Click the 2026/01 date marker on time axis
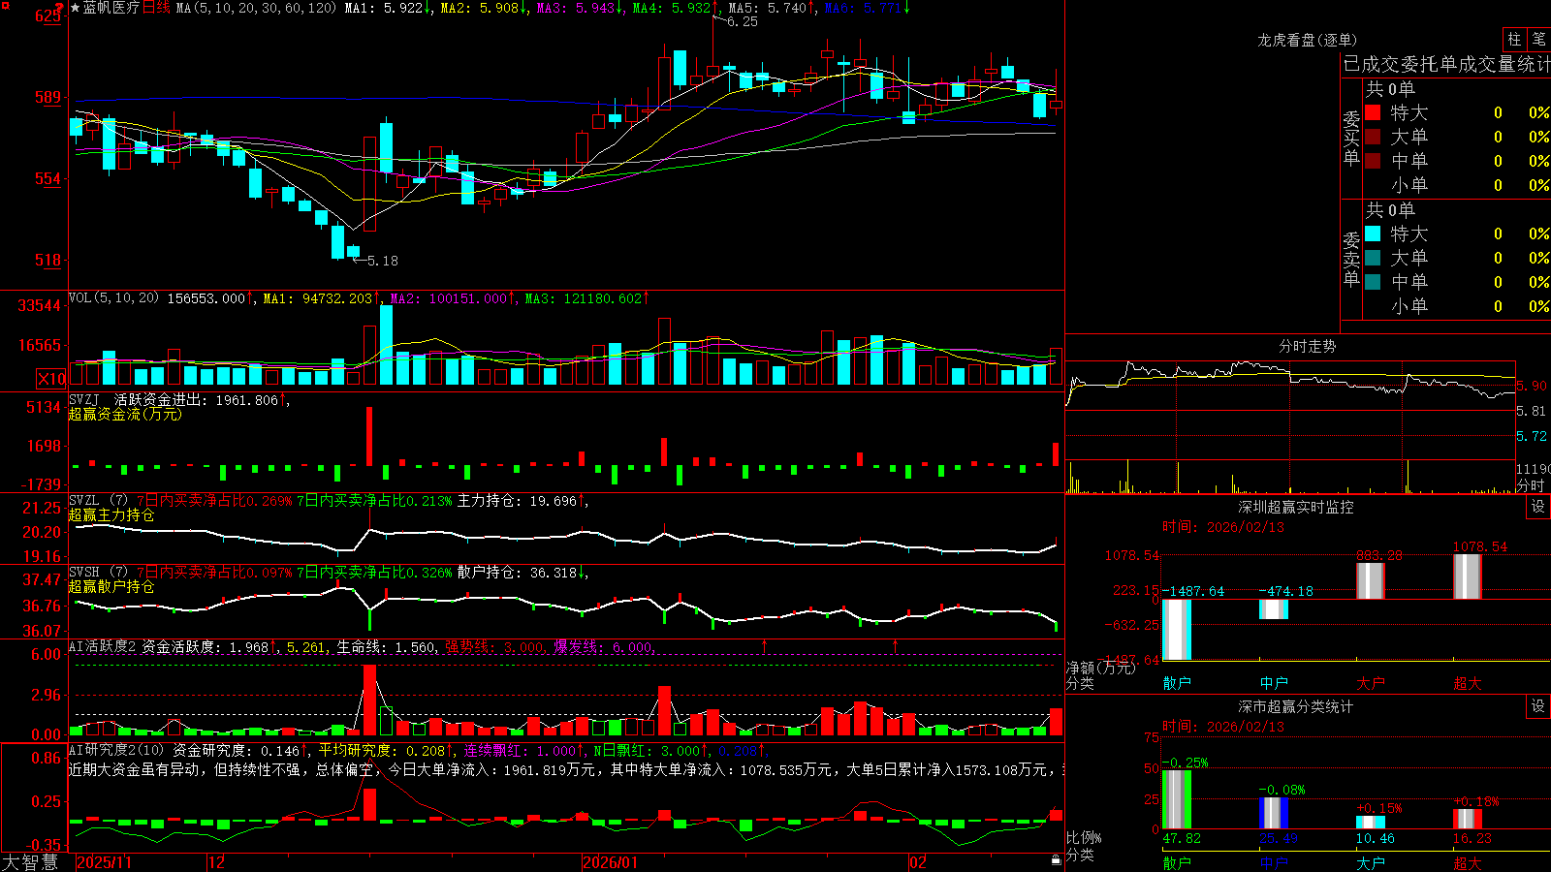This screenshot has height=872, width=1551. 611,862
